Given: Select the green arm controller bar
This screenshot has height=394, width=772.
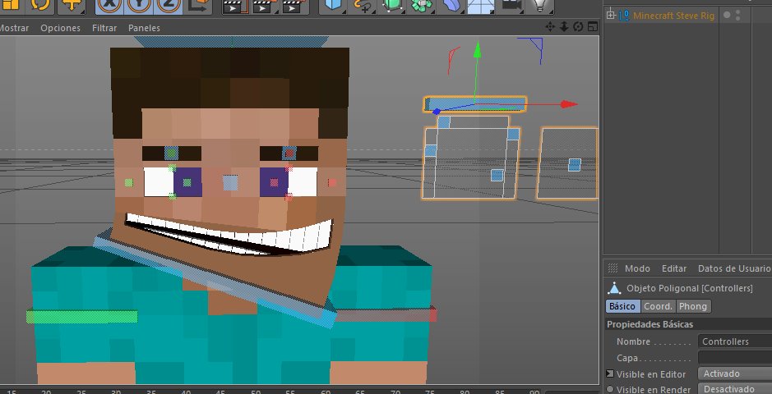Looking at the screenshot, I should [81, 316].
